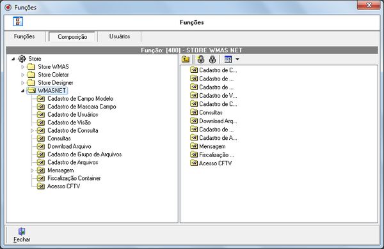Open the view mode dropdown arrow

237,59
